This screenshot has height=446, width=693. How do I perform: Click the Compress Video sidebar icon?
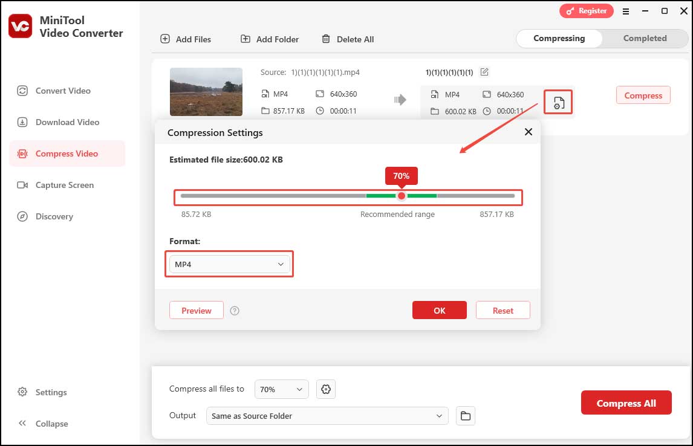coord(22,154)
